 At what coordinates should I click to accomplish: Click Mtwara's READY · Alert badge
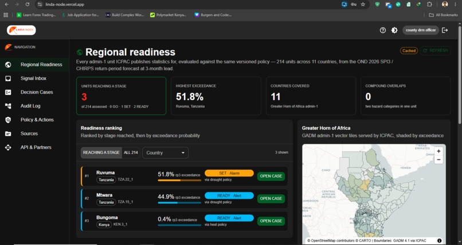pos(229,196)
